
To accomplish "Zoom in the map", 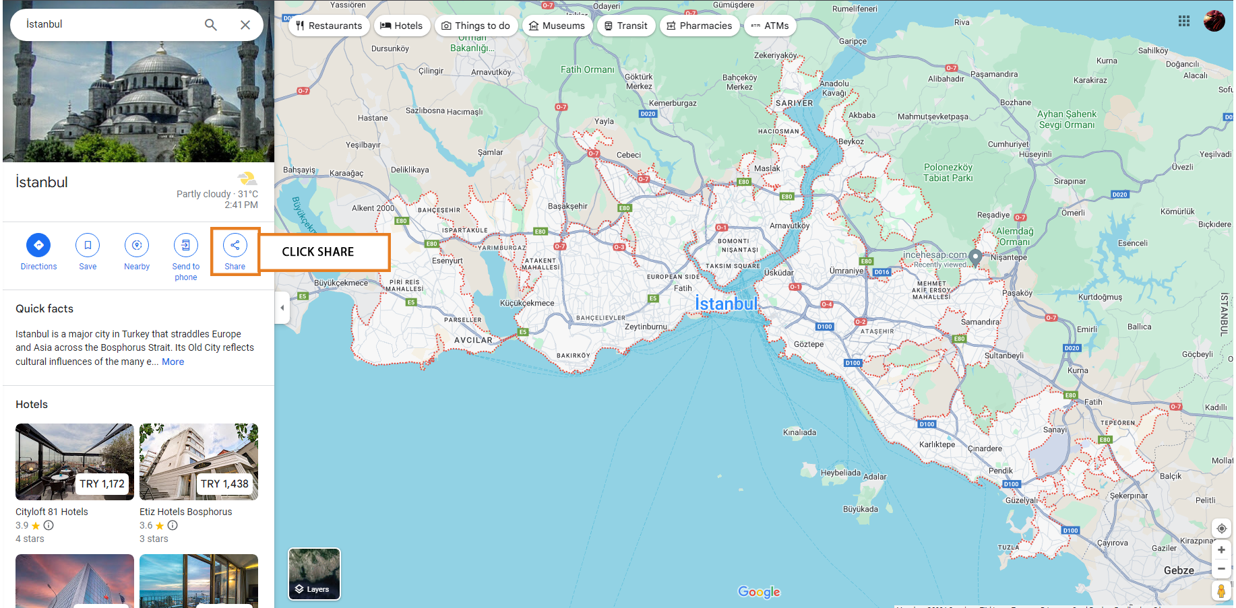I will point(1221,550).
